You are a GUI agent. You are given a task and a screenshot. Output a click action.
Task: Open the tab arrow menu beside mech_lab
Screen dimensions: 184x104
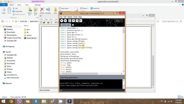(x=73, y=25)
